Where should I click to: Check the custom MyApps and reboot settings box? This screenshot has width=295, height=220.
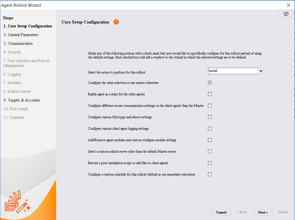(210, 117)
